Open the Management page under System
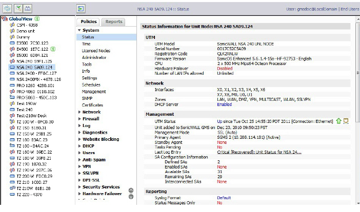The width and height of the screenshot is (360, 212). pyautogui.click(x=94, y=92)
